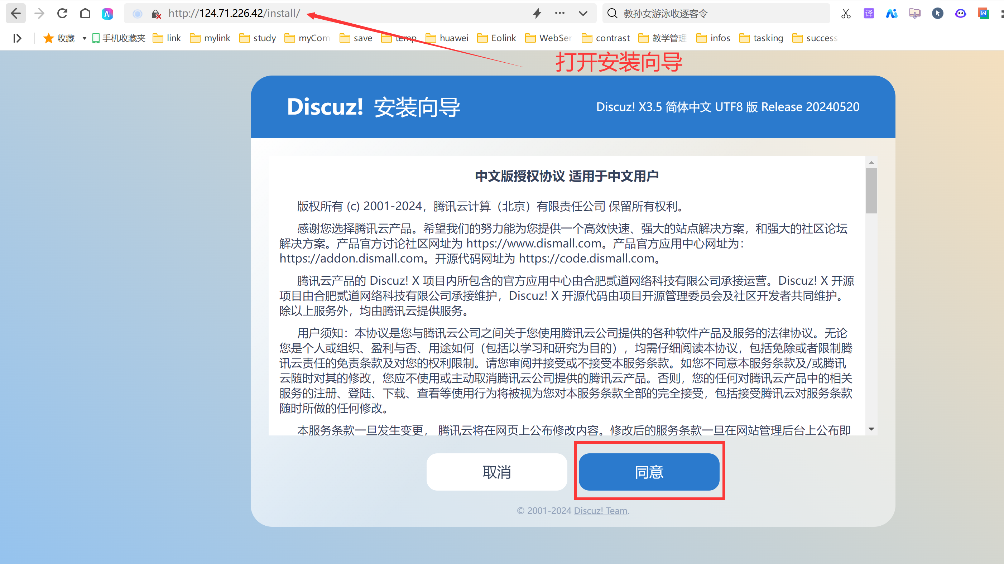Reload the current page
1004x564 pixels.
click(62, 14)
